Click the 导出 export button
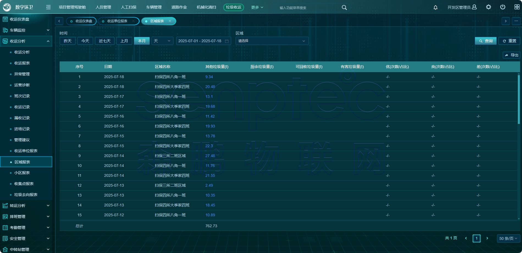This screenshot has width=522, height=253. coord(511,55)
